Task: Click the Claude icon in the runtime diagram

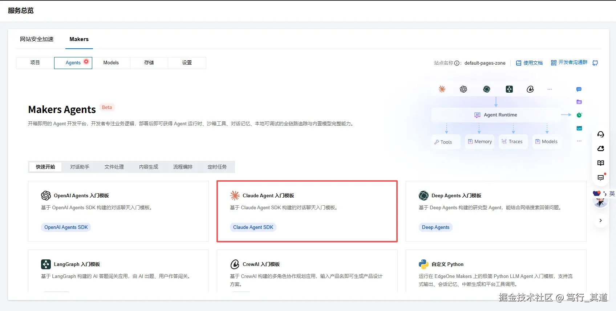Action: click(x=442, y=89)
